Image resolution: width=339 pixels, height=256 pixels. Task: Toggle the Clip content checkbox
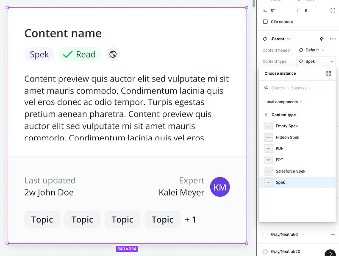pyautogui.click(x=265, y=22)
